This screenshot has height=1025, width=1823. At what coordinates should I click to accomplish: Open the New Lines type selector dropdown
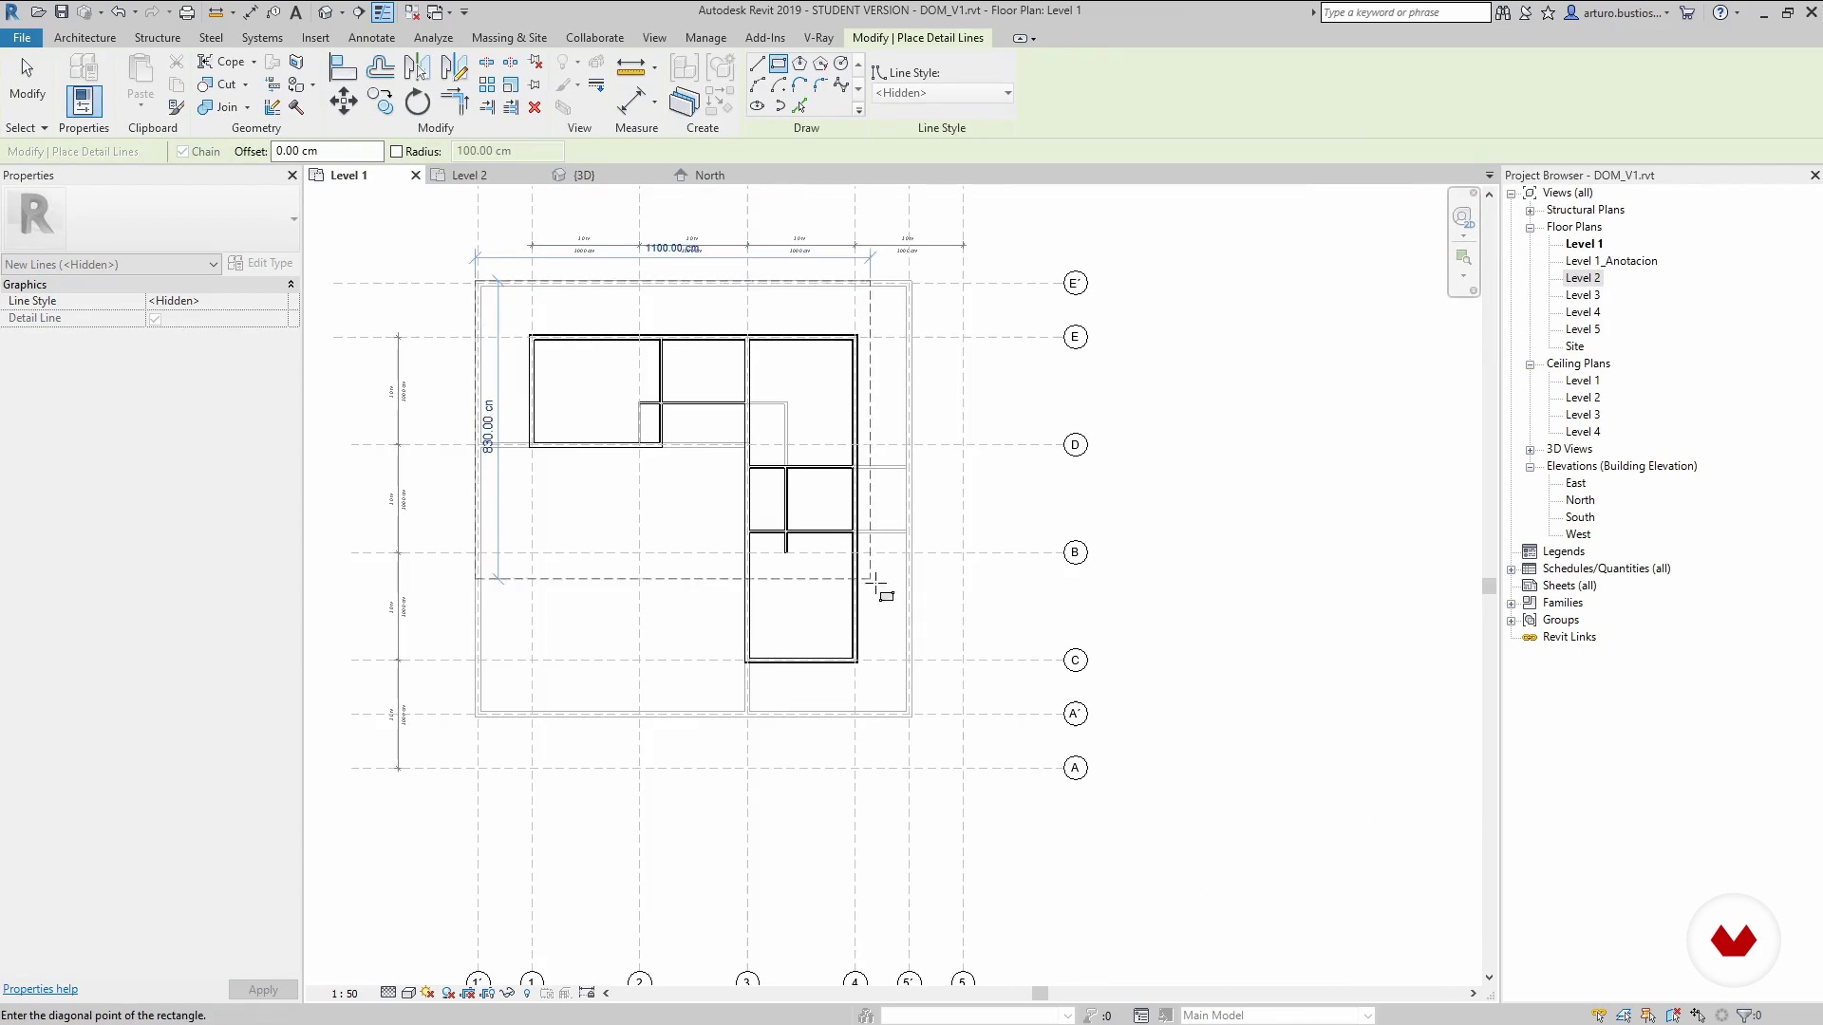111,265
